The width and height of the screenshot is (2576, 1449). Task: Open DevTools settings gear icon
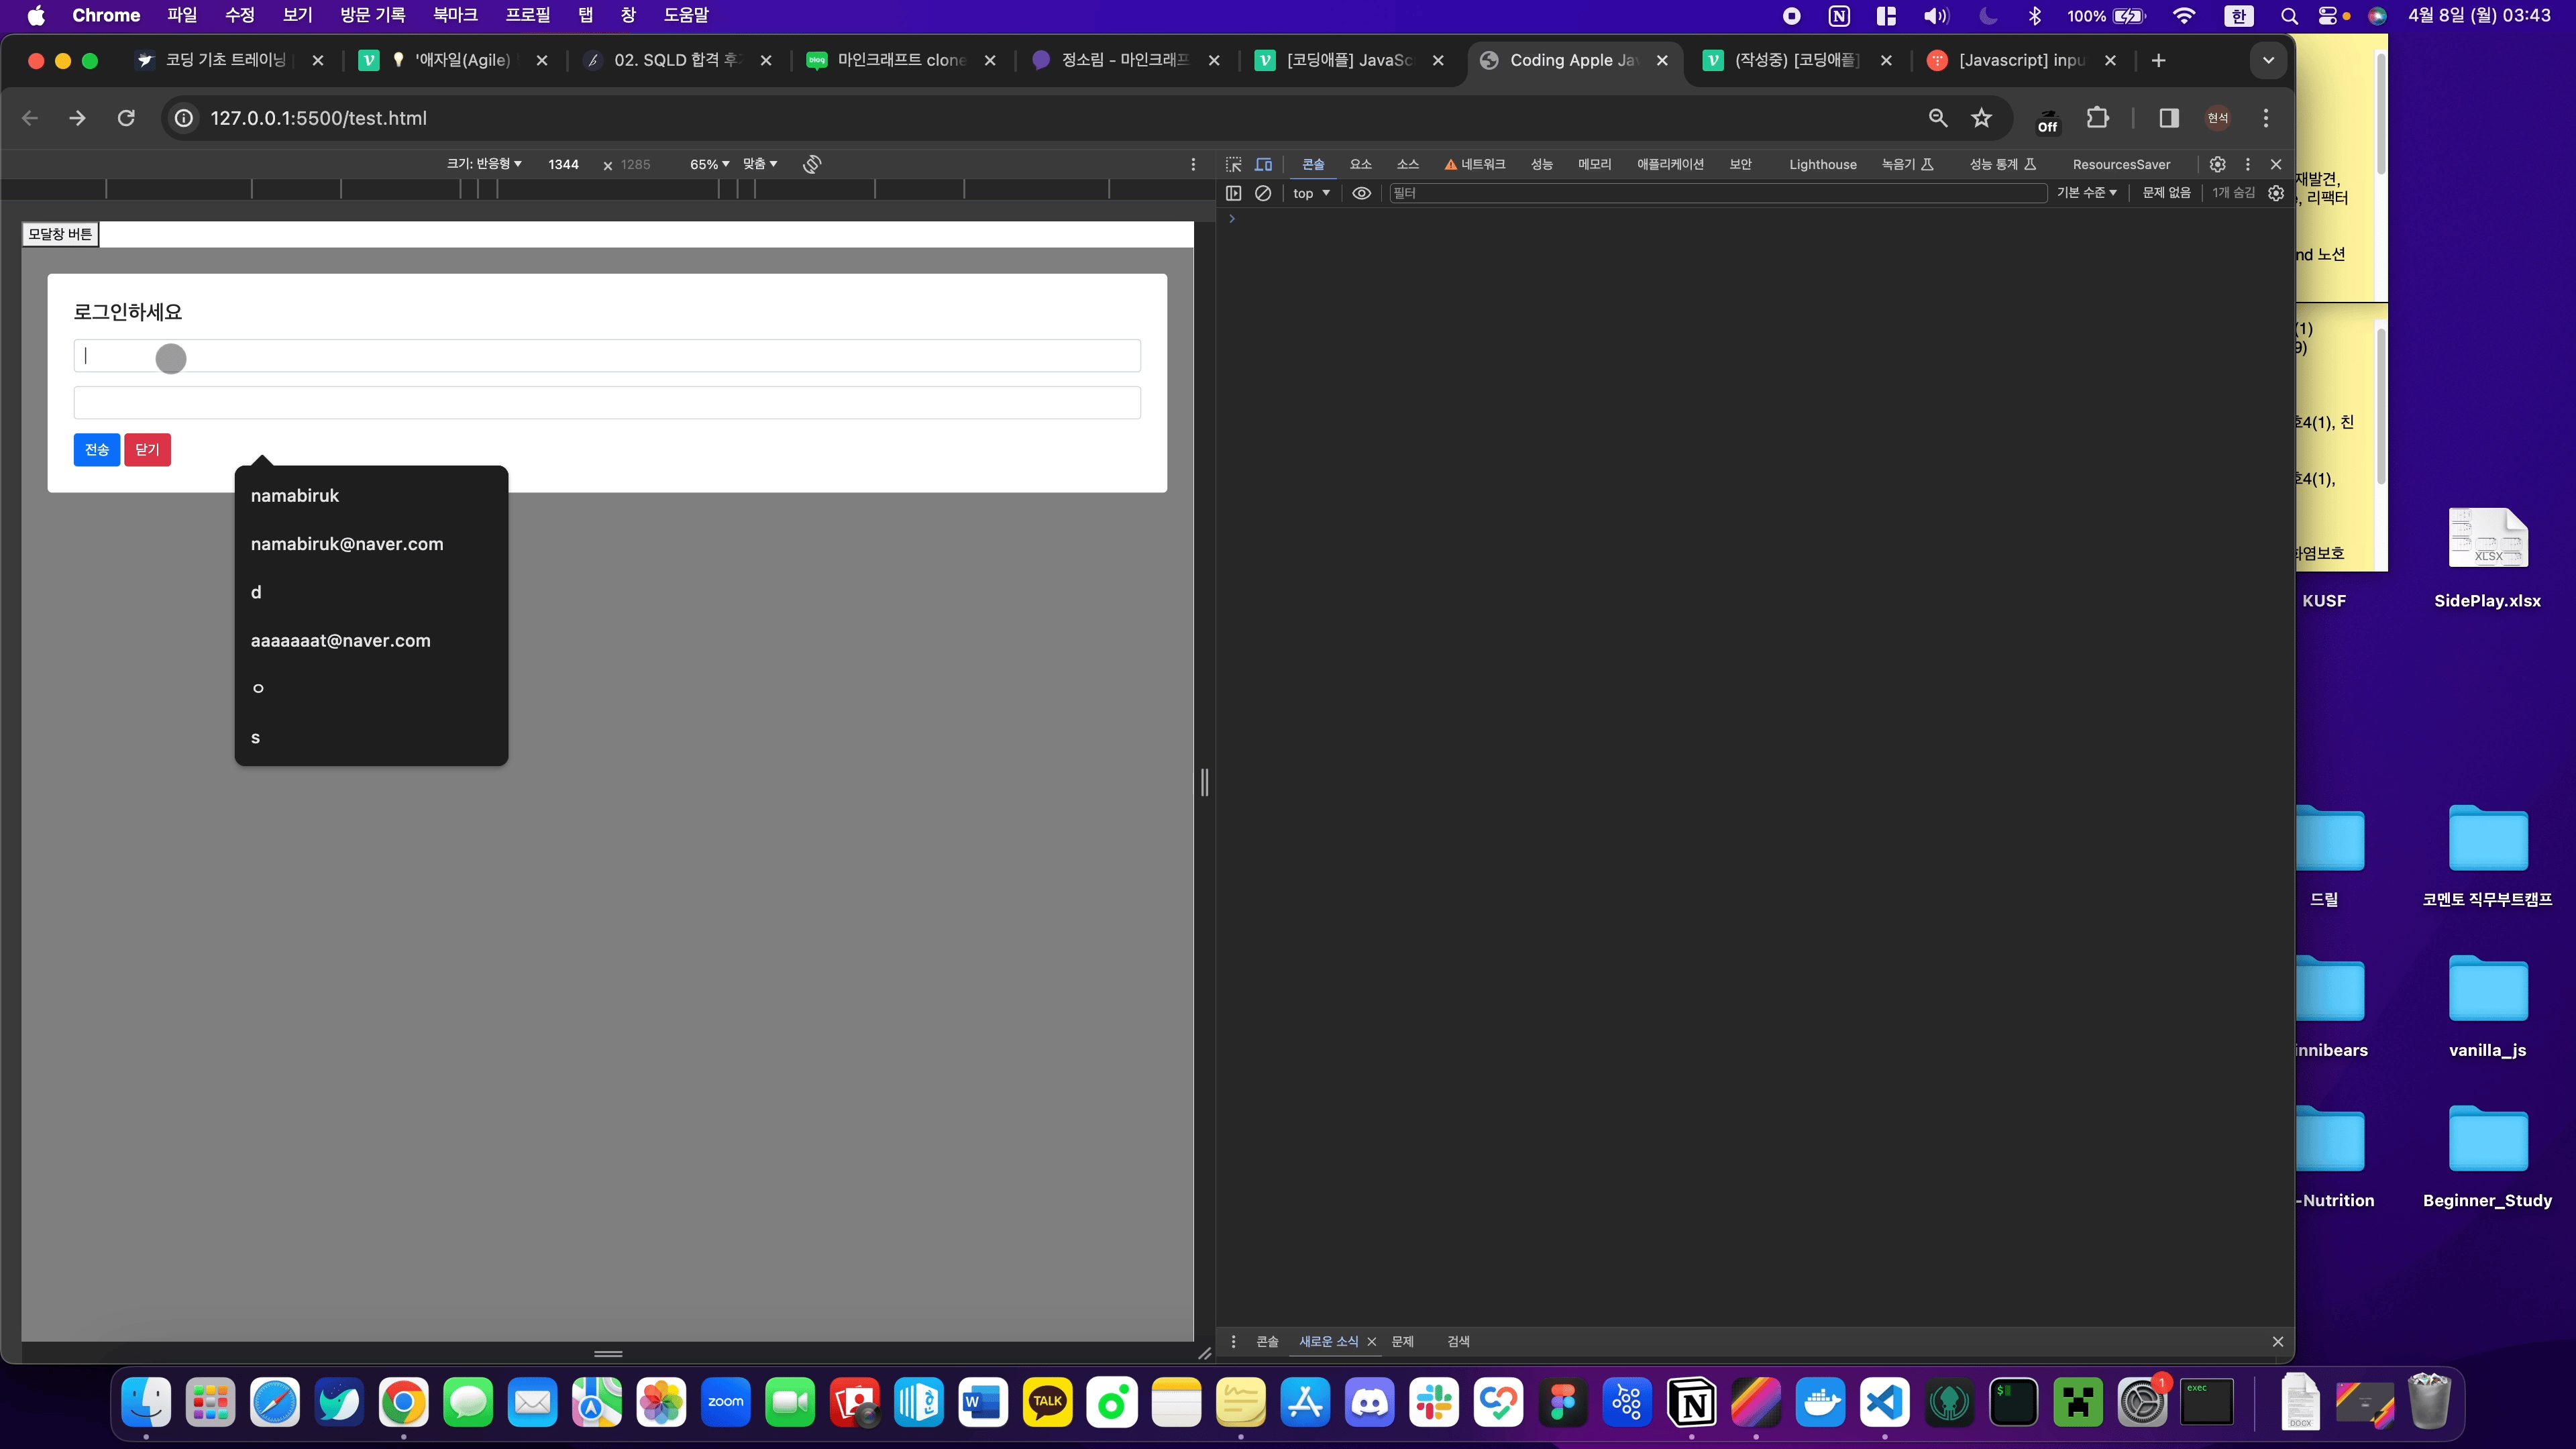(x=2217, y=164)
